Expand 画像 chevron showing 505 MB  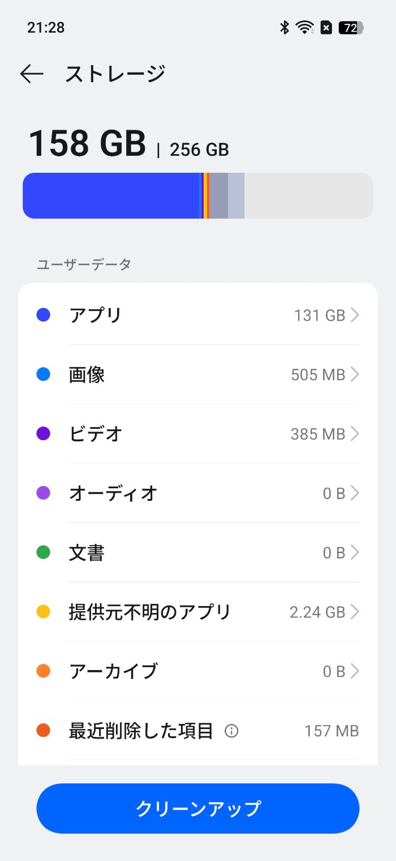coord(355,374)
